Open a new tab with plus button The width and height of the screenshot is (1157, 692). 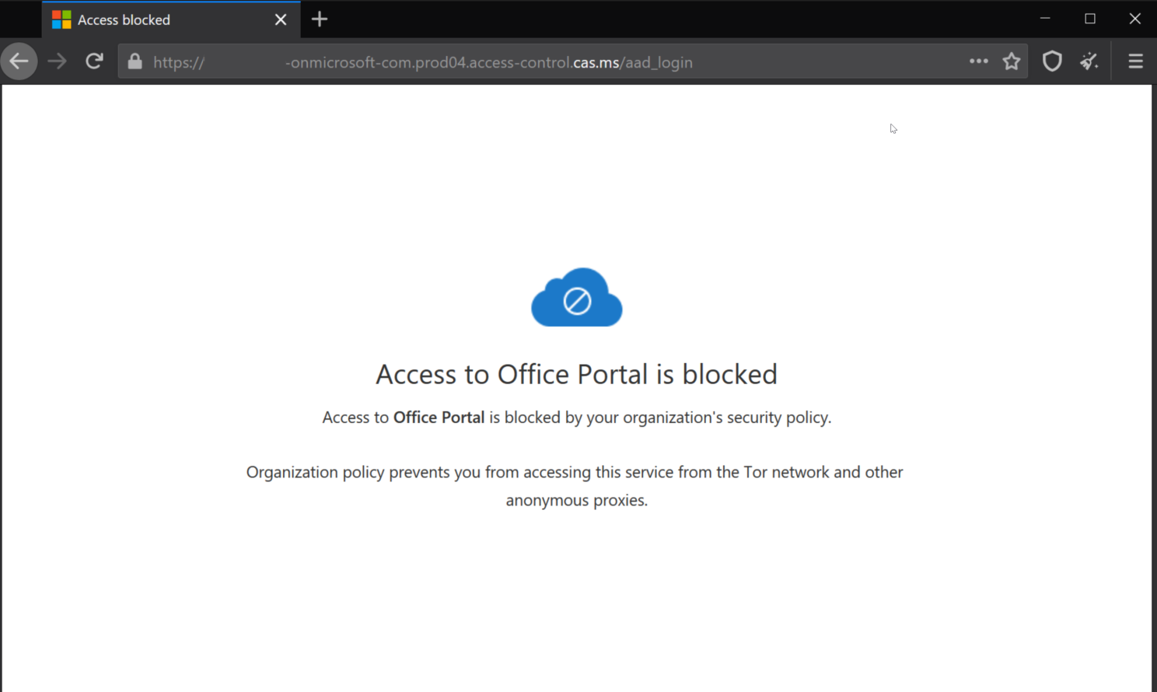point(320,19)
